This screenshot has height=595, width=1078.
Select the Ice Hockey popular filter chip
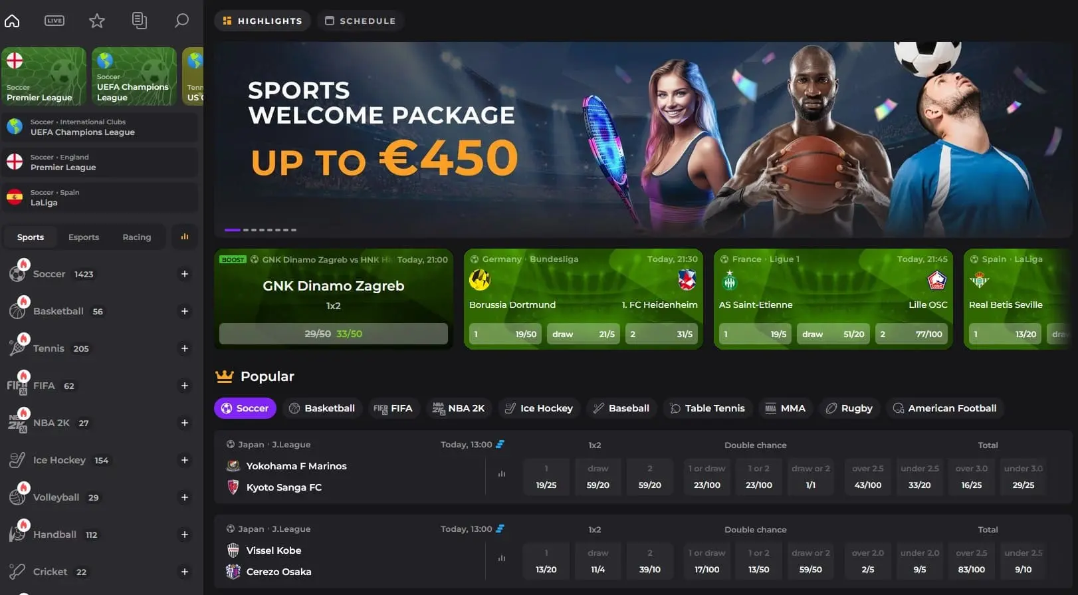tap(539, 408)
